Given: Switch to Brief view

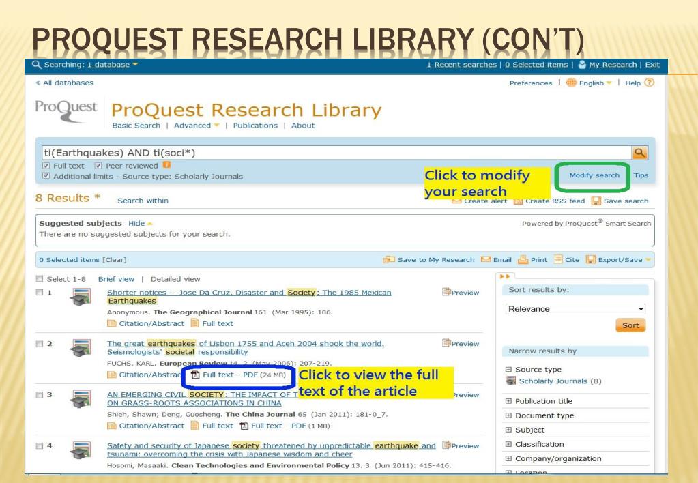Looking at the screenshot, I should pos(116,279).
